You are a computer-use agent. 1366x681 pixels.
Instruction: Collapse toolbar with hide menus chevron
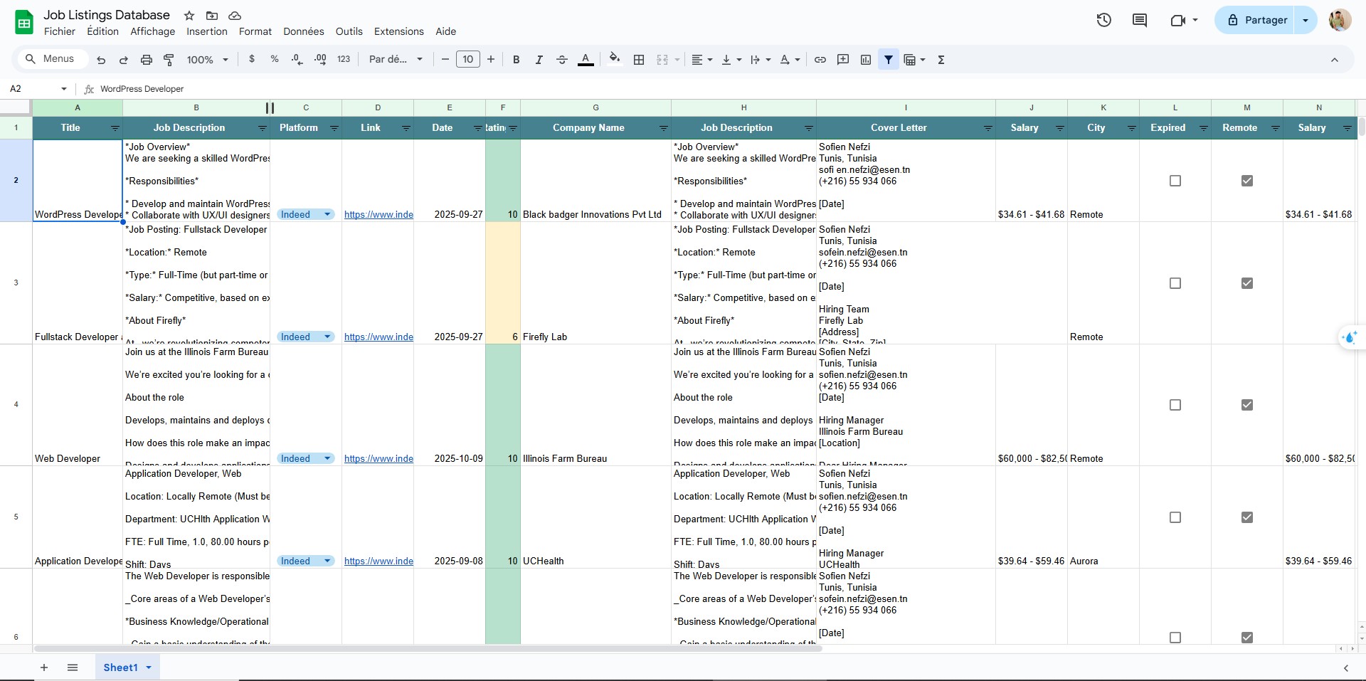1335,60
